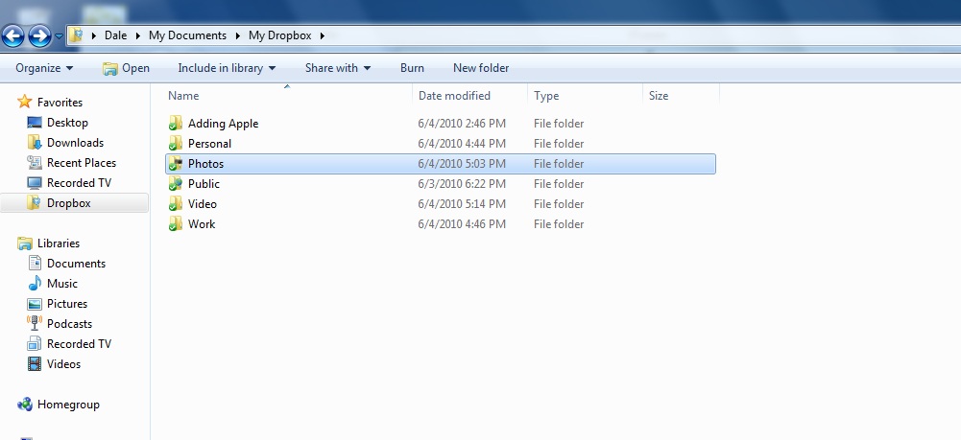This screenshot has width=961, height=440.
Task: Click the Back navigation arrow
Action: pyautogui.click(x=12, y=36)
